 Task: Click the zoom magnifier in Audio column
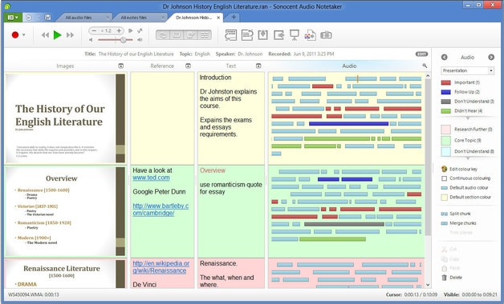tap(425, 66)
